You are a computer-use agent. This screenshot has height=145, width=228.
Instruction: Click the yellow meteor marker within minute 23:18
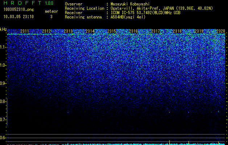[188, 143]
